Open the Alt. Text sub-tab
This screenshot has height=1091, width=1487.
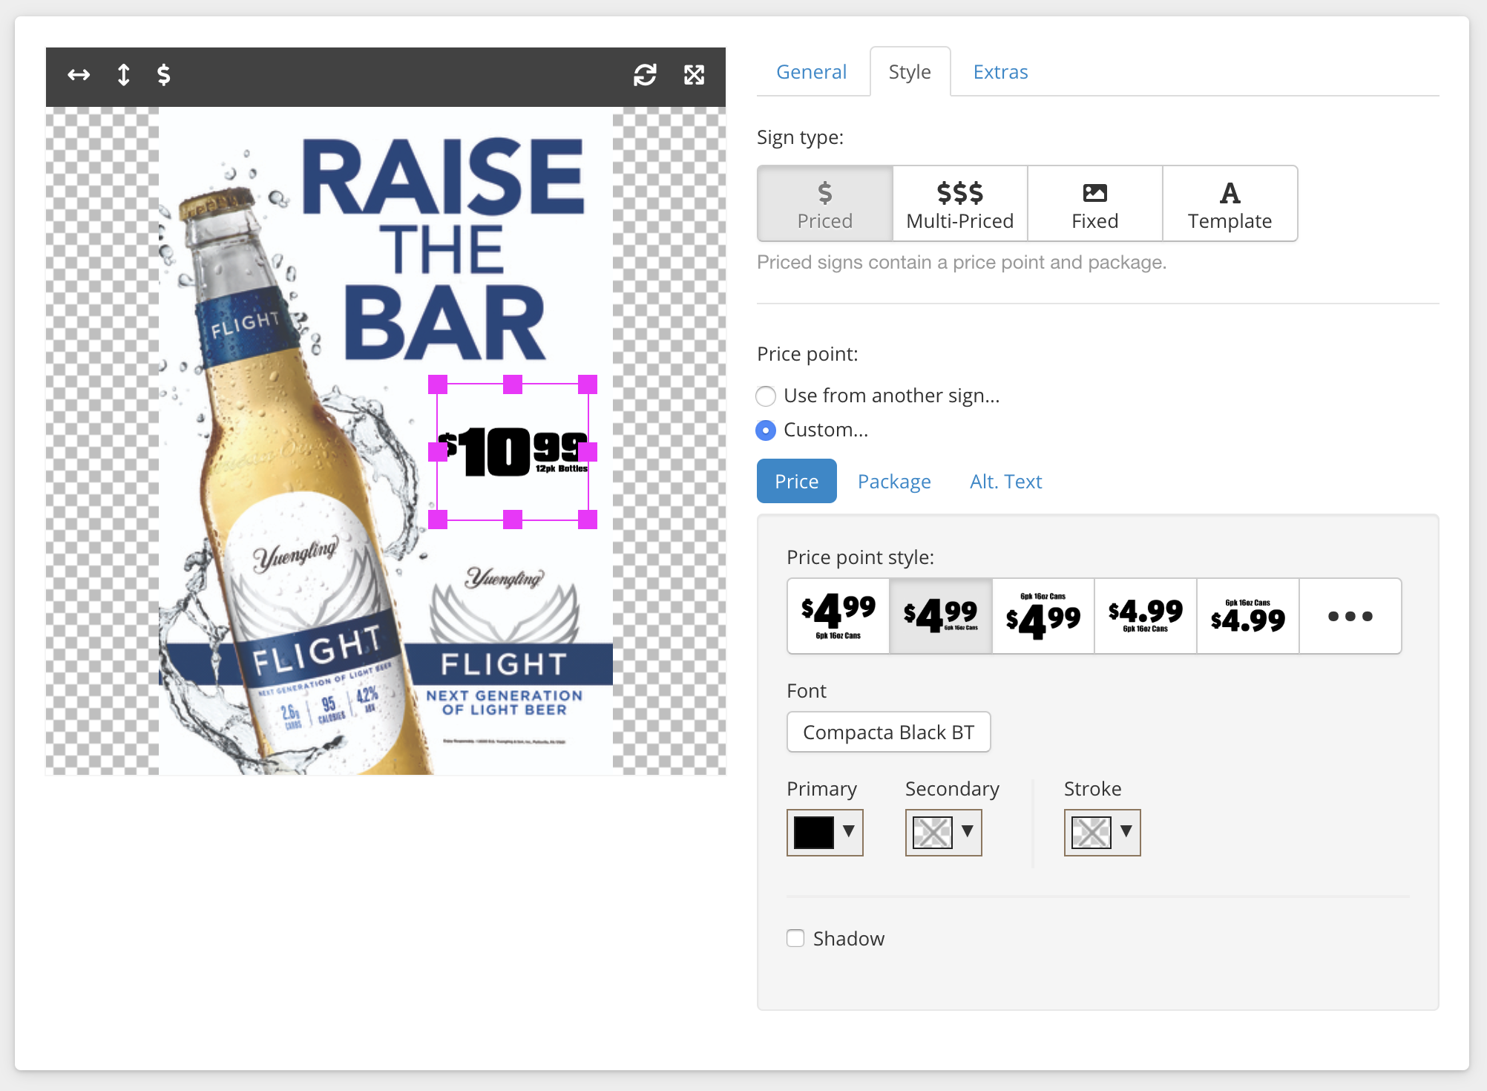click(x=1005, y=481)
